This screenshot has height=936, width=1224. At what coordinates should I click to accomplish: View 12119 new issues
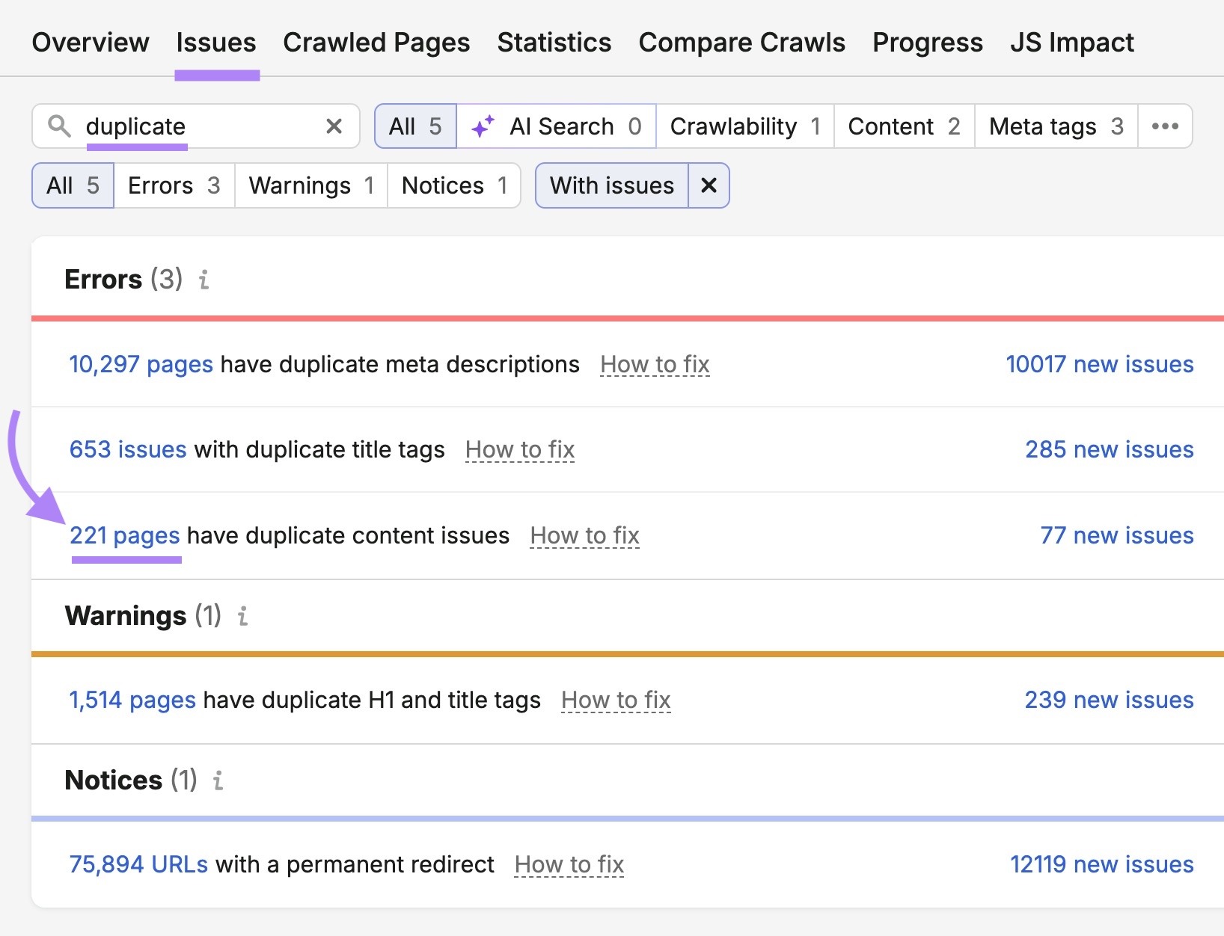coord(1101,864)
